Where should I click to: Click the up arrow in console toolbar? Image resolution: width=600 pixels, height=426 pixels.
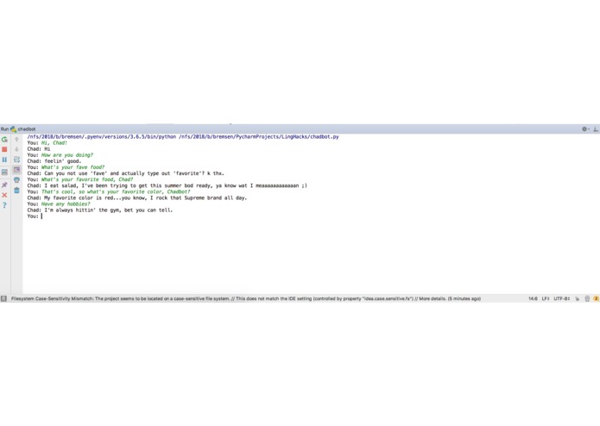click(x=16, y=140)
